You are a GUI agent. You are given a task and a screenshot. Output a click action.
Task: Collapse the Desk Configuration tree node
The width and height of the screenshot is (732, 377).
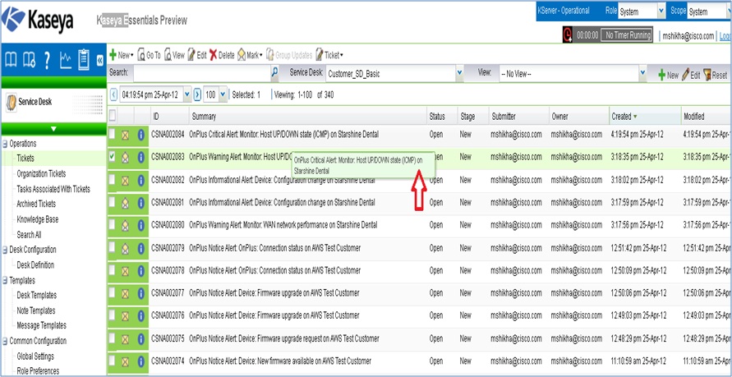(5, 250)
